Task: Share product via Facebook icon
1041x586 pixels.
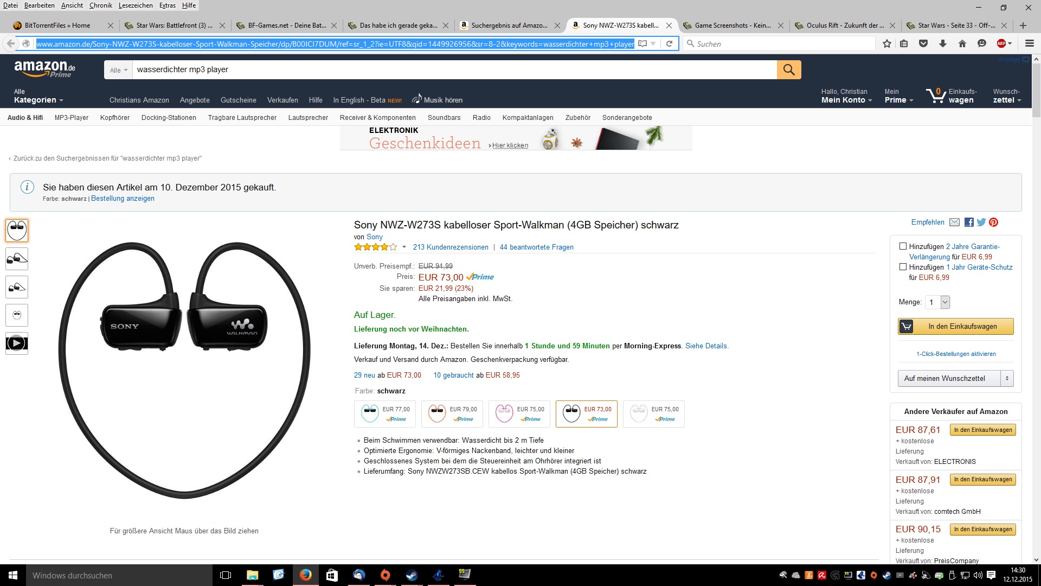Action: (969, 222)
